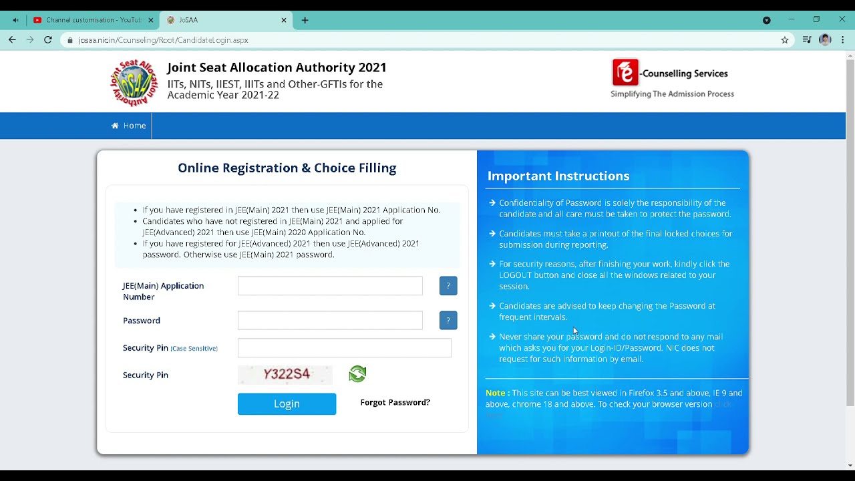Viewport: 855px width, 481px height.
Task: View site security lock information
Action: pyautogui.click(x=70, y=40)
